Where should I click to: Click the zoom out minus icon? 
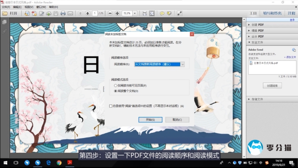coord(110,13)
